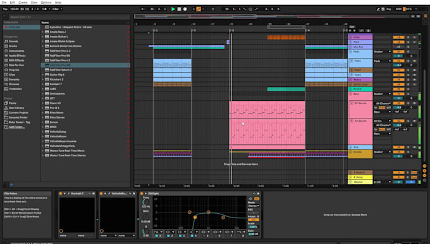Viewport: 430px width, 244px height.
Task: Click the Follow playback icon
Action: pyautogui.click(x=143, y=9)
